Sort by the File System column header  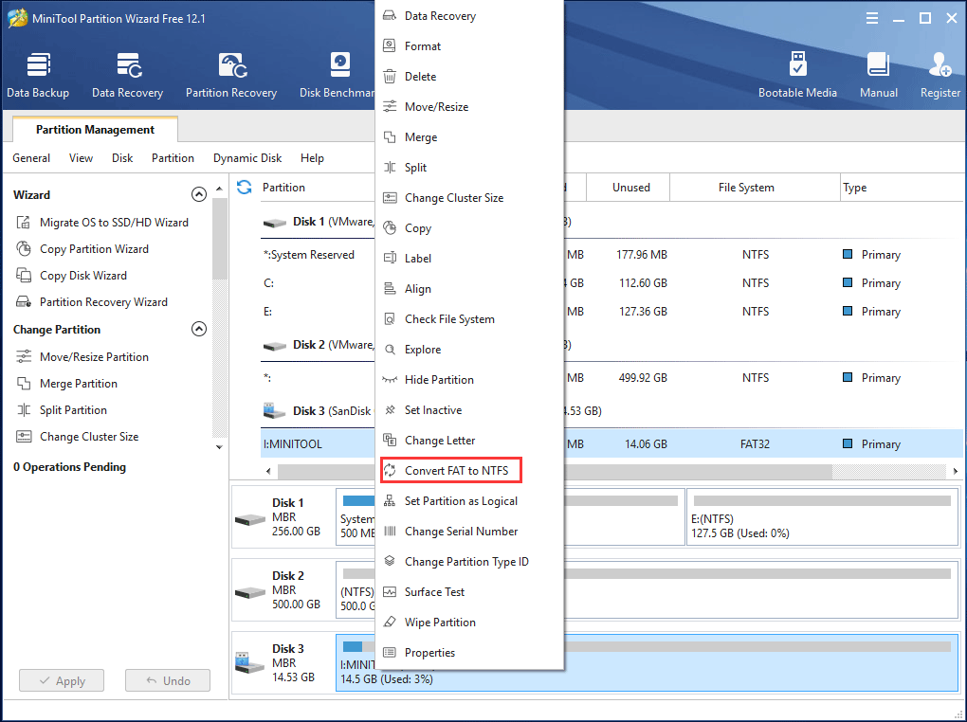click(x=755, y=187)
